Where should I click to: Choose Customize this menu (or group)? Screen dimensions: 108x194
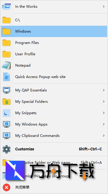(54, 176)
